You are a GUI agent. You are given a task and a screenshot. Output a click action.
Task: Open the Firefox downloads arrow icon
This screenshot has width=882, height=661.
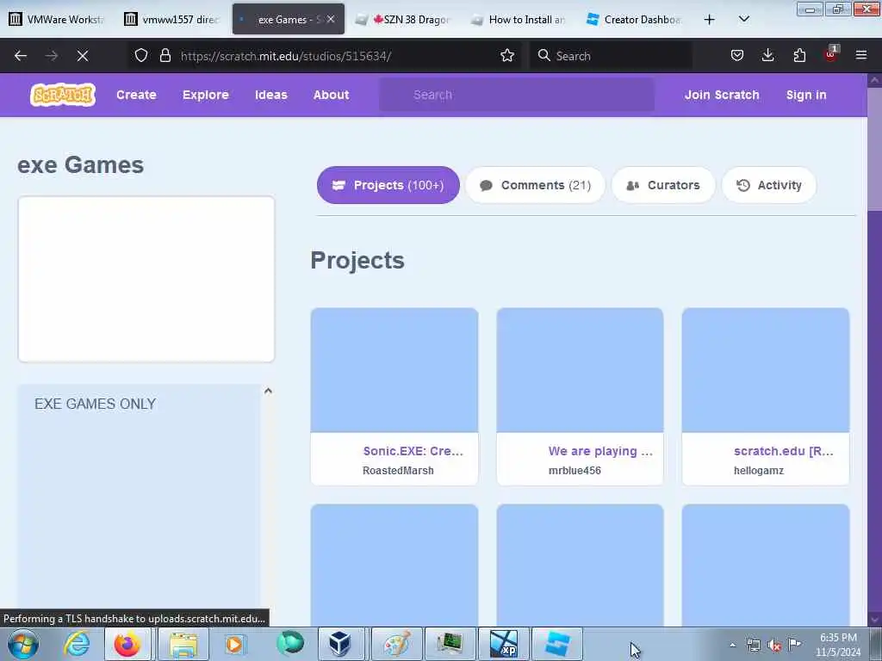767,56
